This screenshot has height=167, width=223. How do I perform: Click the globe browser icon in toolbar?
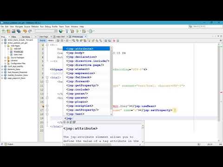pyautogui.click(x=61, y=31)
